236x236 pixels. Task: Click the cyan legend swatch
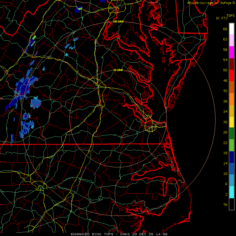[232, 192]
